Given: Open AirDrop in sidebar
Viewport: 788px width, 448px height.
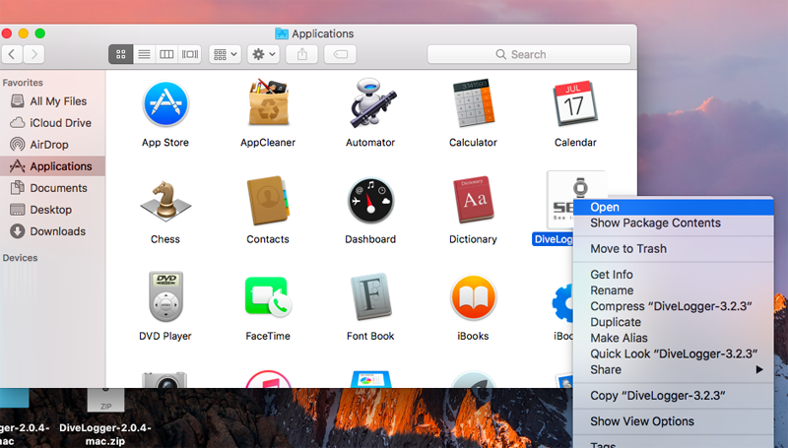Looking at the screenshot, I should [52, 145].
